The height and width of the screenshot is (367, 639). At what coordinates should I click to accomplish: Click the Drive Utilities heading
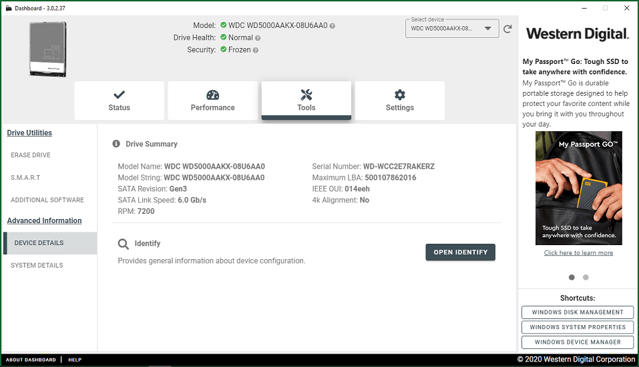pyautogui.click(x=29, y=133)
